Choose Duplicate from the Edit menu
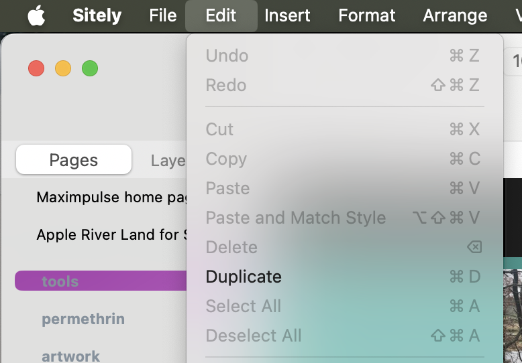 (244, 277)
